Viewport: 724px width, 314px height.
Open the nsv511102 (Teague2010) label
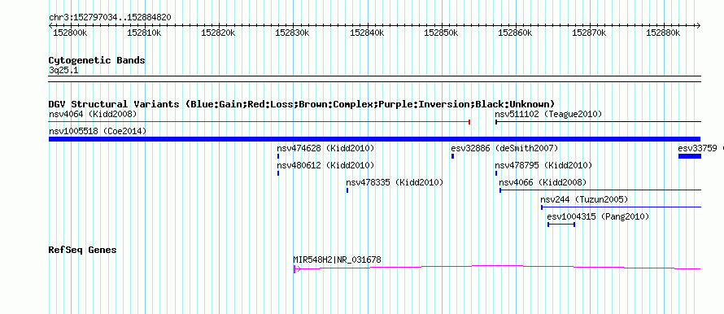click(x=548, y=114)
